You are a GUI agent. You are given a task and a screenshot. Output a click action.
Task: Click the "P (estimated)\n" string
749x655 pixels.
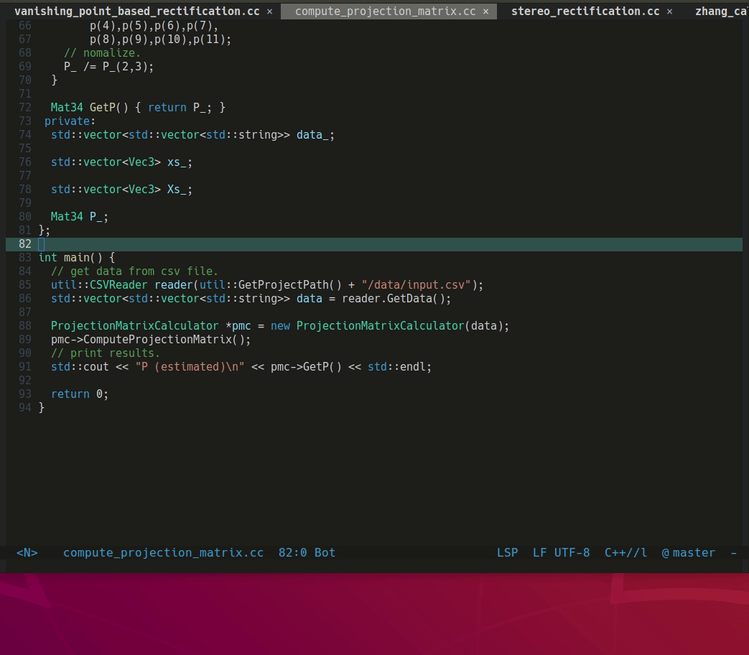point(190,367)
